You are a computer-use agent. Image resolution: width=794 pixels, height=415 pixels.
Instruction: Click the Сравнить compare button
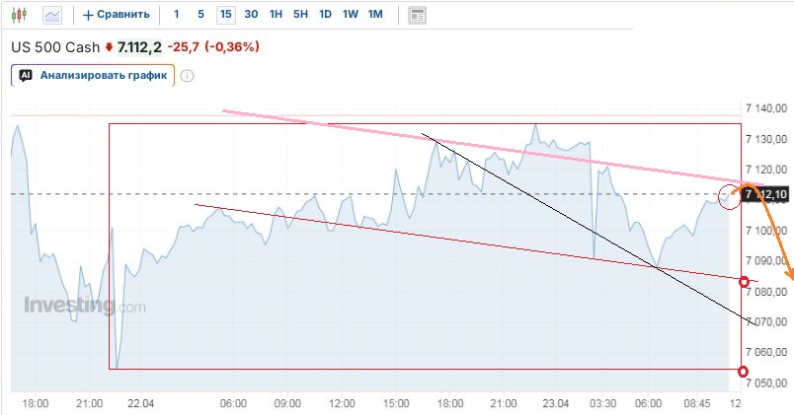(122, 15)
